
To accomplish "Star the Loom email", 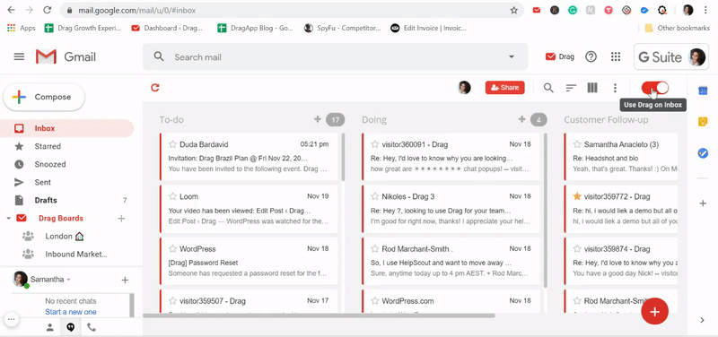I will (x=172, y=196).
